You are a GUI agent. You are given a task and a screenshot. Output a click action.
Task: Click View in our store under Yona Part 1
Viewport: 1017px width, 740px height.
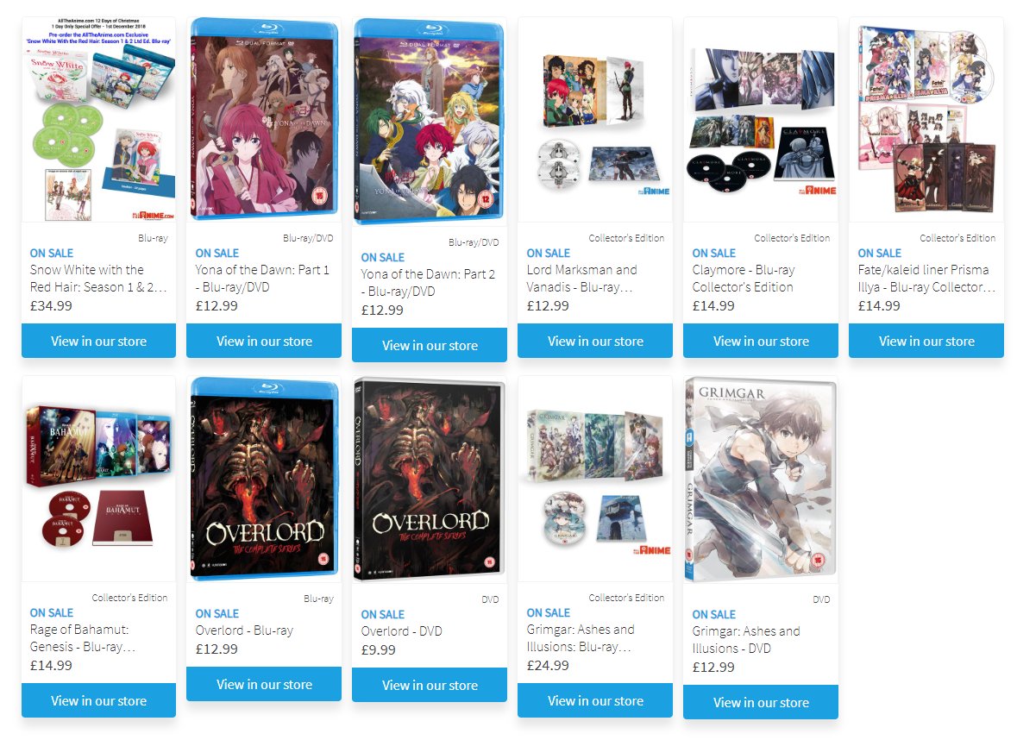pos(264,342)
